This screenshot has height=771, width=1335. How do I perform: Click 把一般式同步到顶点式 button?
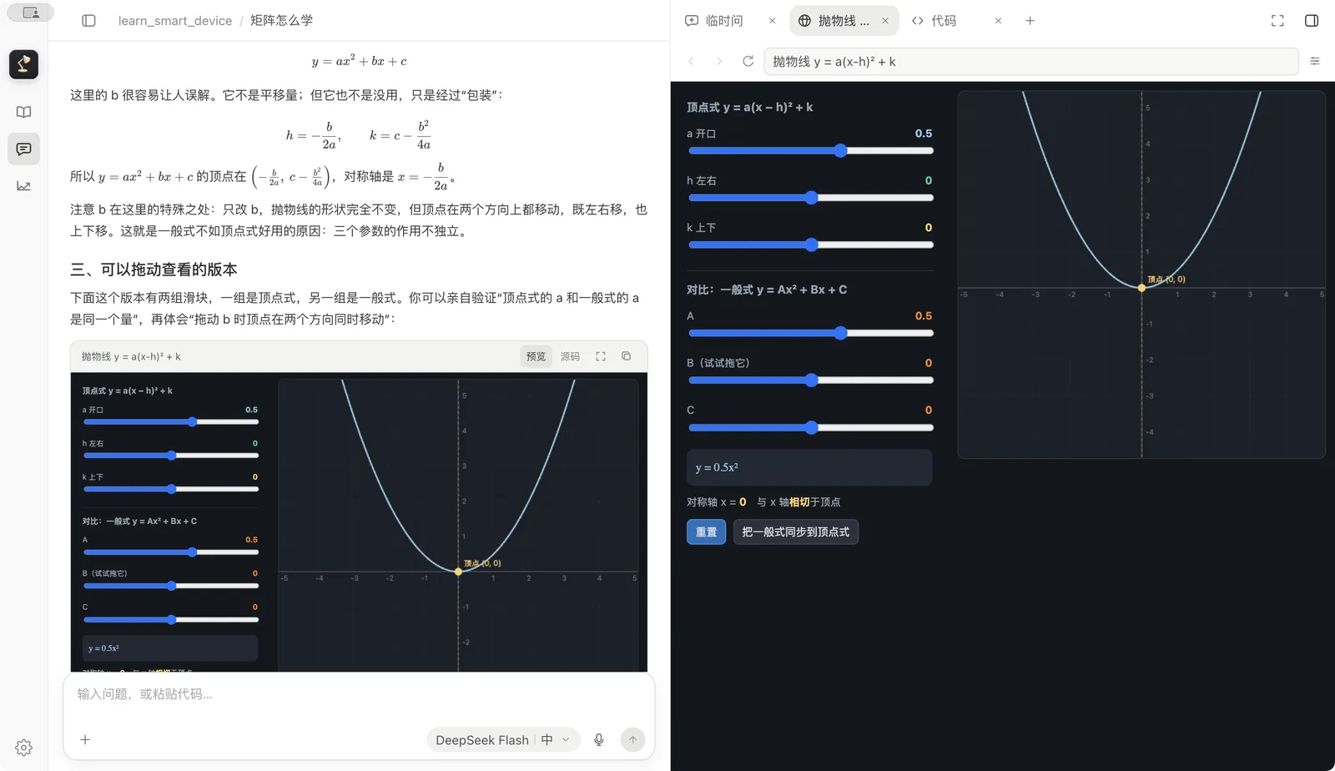point(795,532)
